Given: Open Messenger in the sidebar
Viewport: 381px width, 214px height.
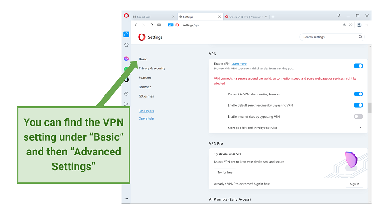Looking at the screenshot, I should [126, 59].
